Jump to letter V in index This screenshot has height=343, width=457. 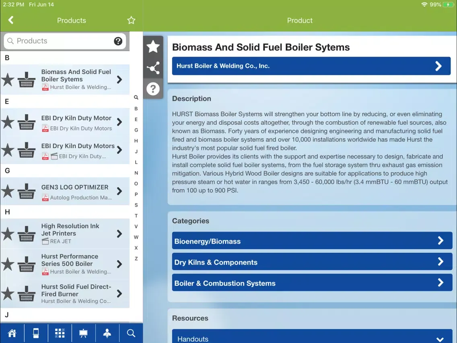(x=136, y=226)
